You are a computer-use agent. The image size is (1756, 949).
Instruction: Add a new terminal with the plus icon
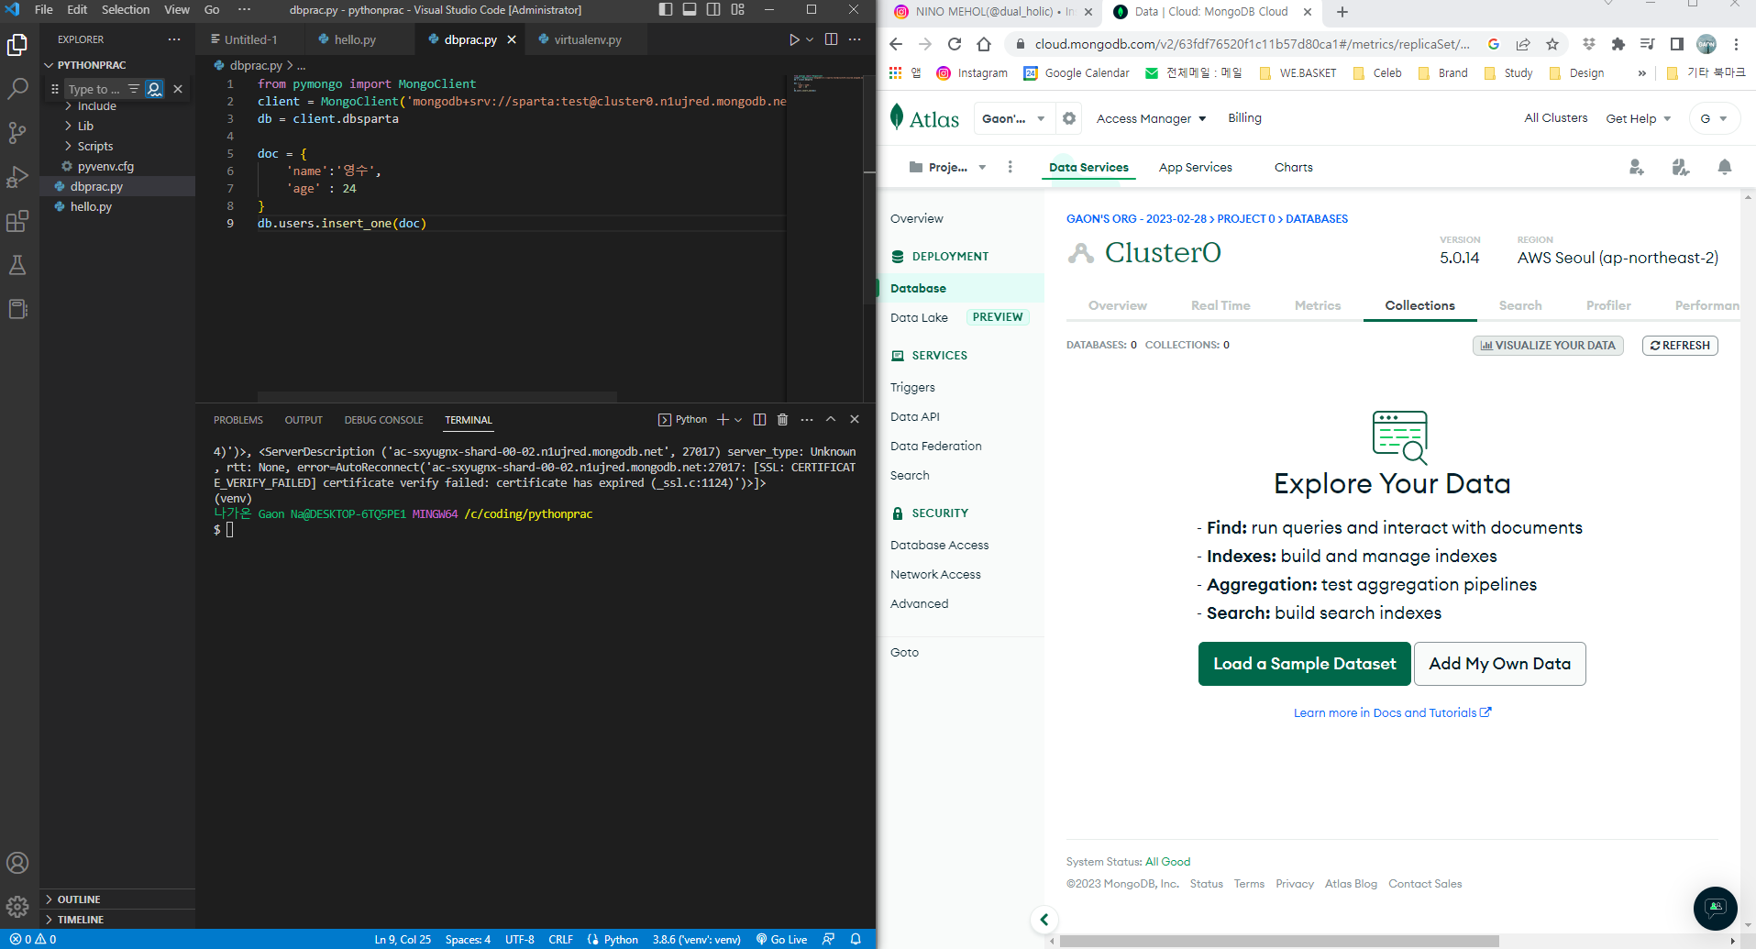pos(723,419)
